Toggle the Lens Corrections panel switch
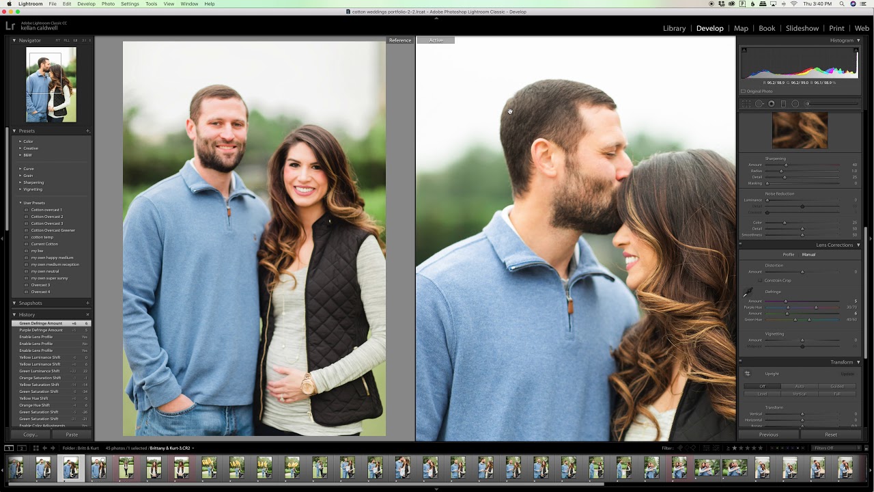The width and height of the screenshot is (874, 492). (741, 245)
